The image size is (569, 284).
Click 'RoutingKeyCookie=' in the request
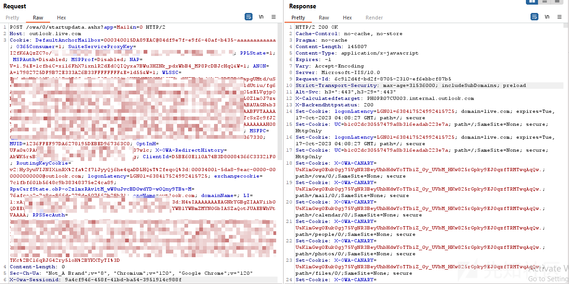click(x=44, y=163)
